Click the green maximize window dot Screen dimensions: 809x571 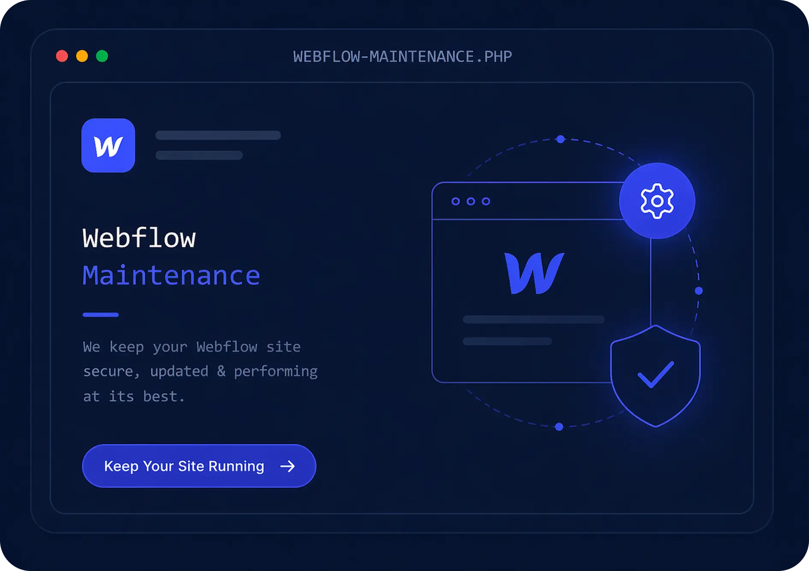102,56
